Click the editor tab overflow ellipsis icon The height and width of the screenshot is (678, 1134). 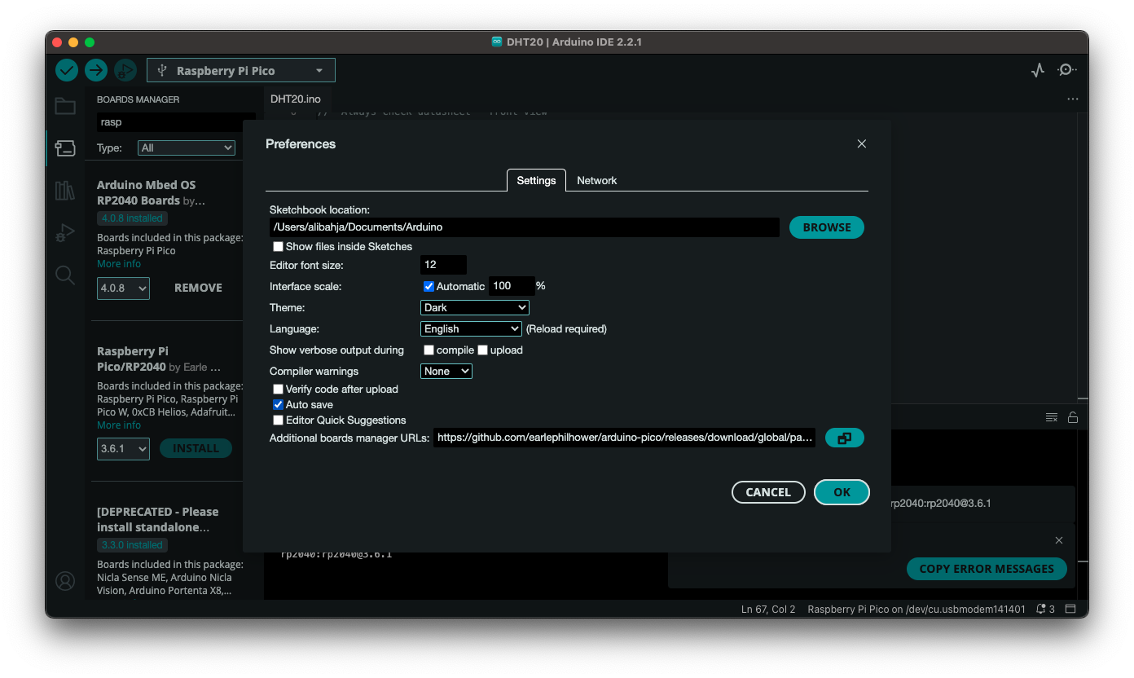[1072, 99]
